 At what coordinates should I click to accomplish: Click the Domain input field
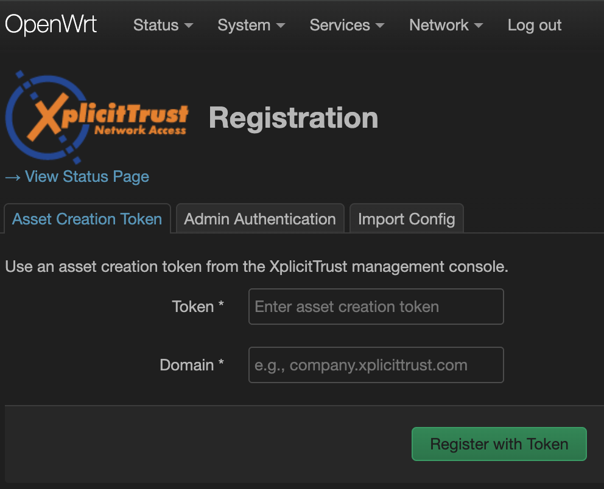(x=376, y=365)
